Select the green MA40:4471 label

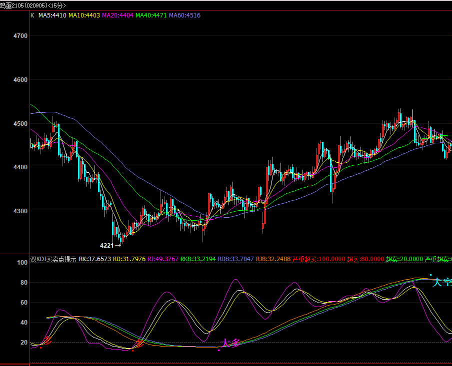point(151,15)
